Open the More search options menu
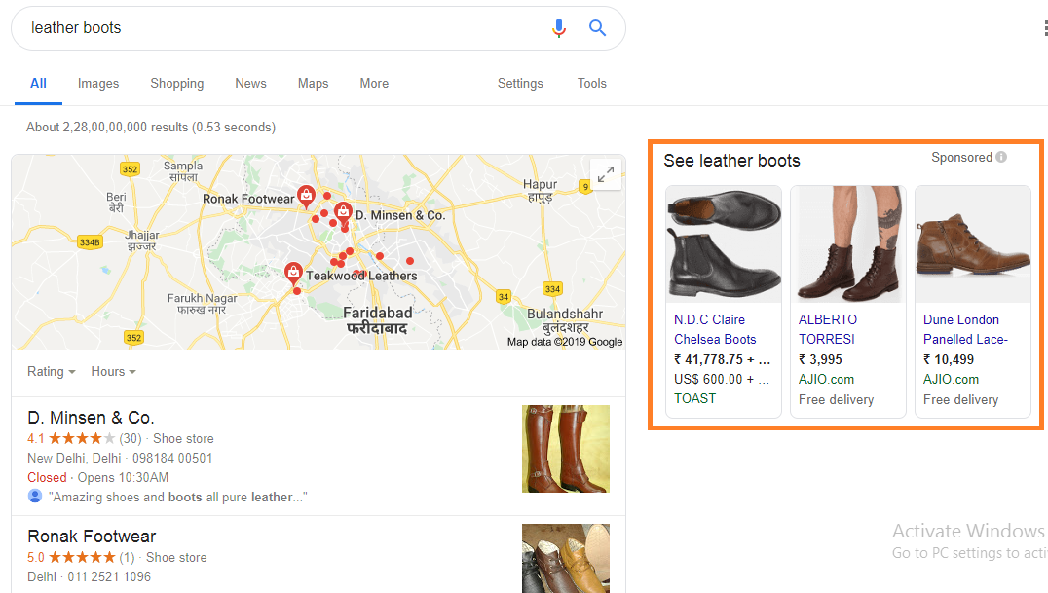Screen dimensions: 1048x593 pos(374,84)
